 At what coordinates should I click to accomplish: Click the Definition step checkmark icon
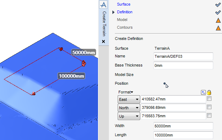pos(218,12)
